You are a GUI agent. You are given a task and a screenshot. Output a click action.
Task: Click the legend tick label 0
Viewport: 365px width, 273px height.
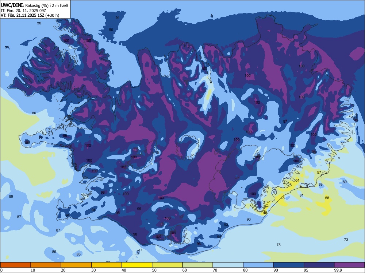(x=1, y=270)
